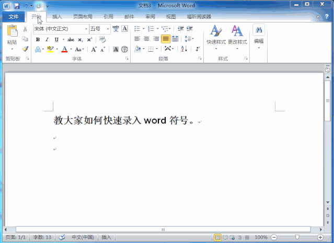
Task: Click the 文件 File button
Action: pos(14,17)
